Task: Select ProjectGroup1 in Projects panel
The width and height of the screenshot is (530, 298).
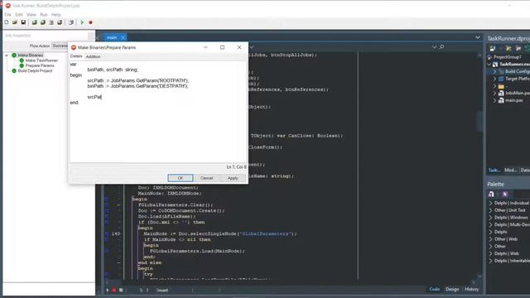Action: tap(507, 57)
